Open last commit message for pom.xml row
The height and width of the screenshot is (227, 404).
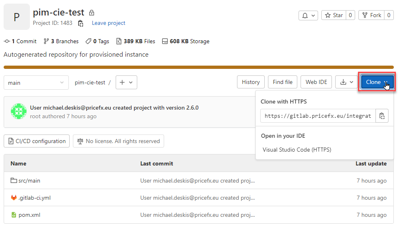pos(198,215)
